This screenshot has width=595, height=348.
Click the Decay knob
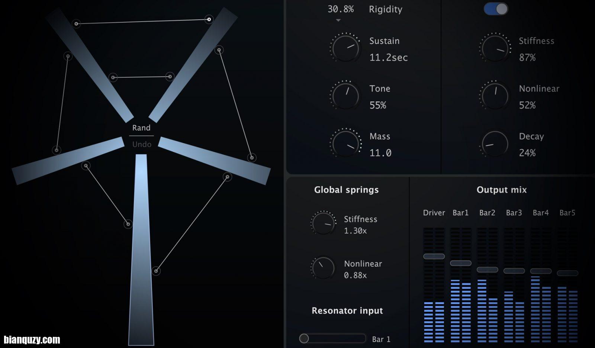click(x=495, y=144)
